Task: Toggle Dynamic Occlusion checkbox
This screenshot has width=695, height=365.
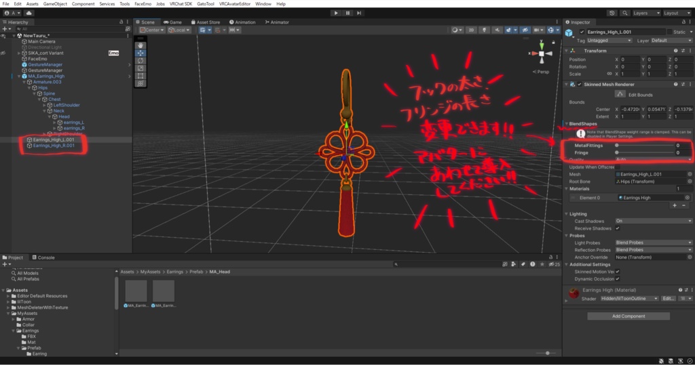Action: 618,279
